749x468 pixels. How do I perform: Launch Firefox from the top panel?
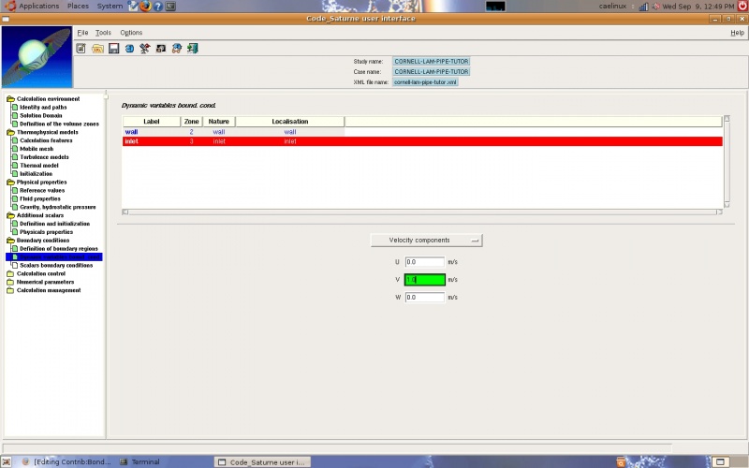point(145,6)
